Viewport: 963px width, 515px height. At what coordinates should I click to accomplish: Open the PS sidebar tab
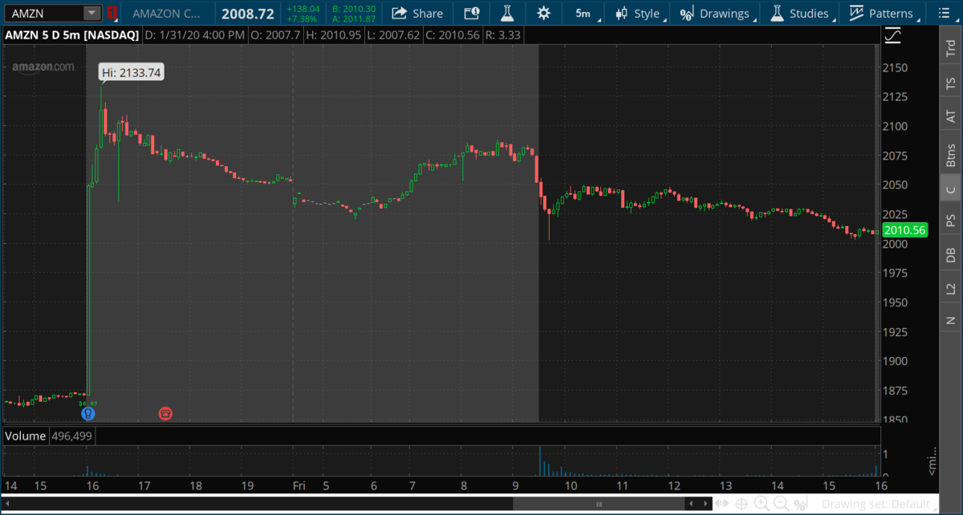951,221
